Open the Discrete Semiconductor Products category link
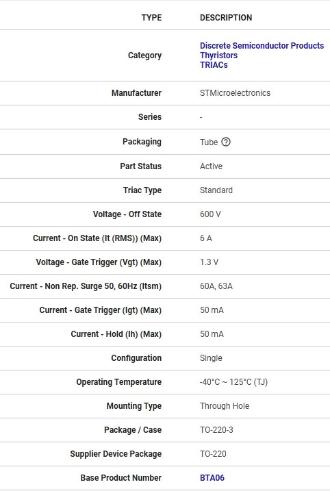 [x=262, y=46]
